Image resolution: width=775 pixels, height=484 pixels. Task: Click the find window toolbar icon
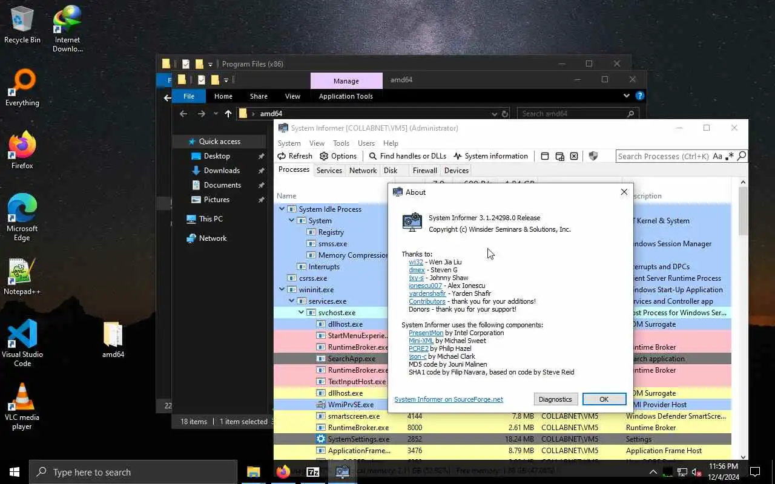(545, 156)
